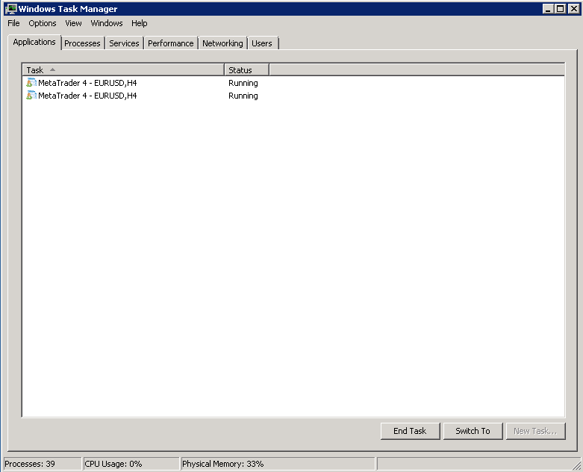Minimize the Task Manager window
The width and height of the screenshot is (583, 472).
548,8
